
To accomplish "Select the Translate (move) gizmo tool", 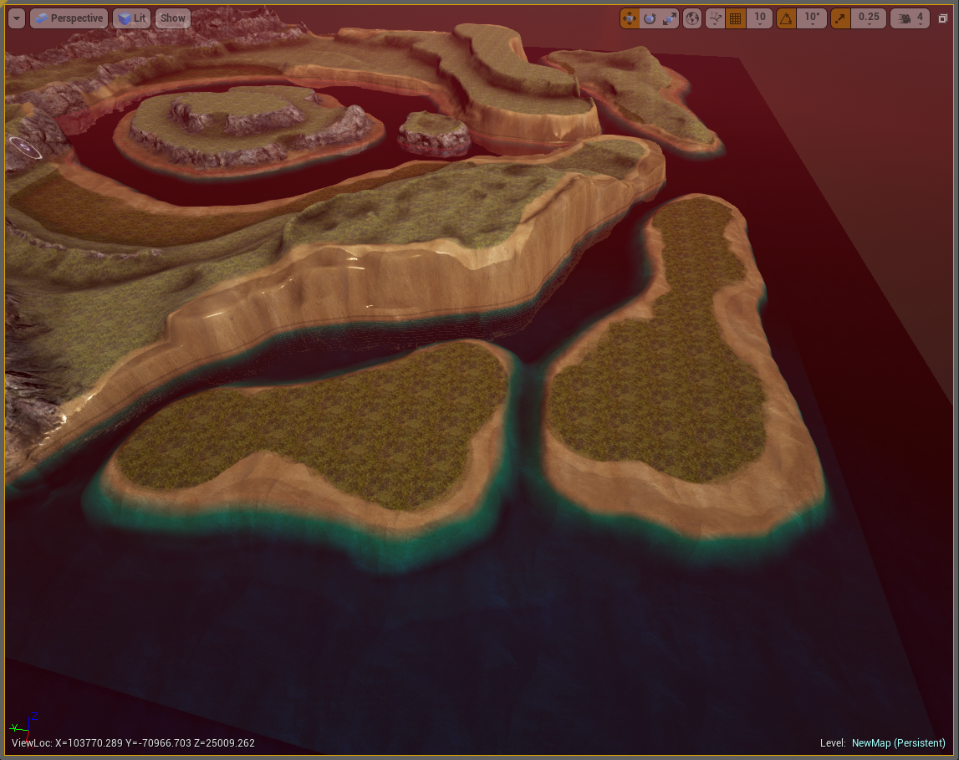I will click(x=630, y=18).
